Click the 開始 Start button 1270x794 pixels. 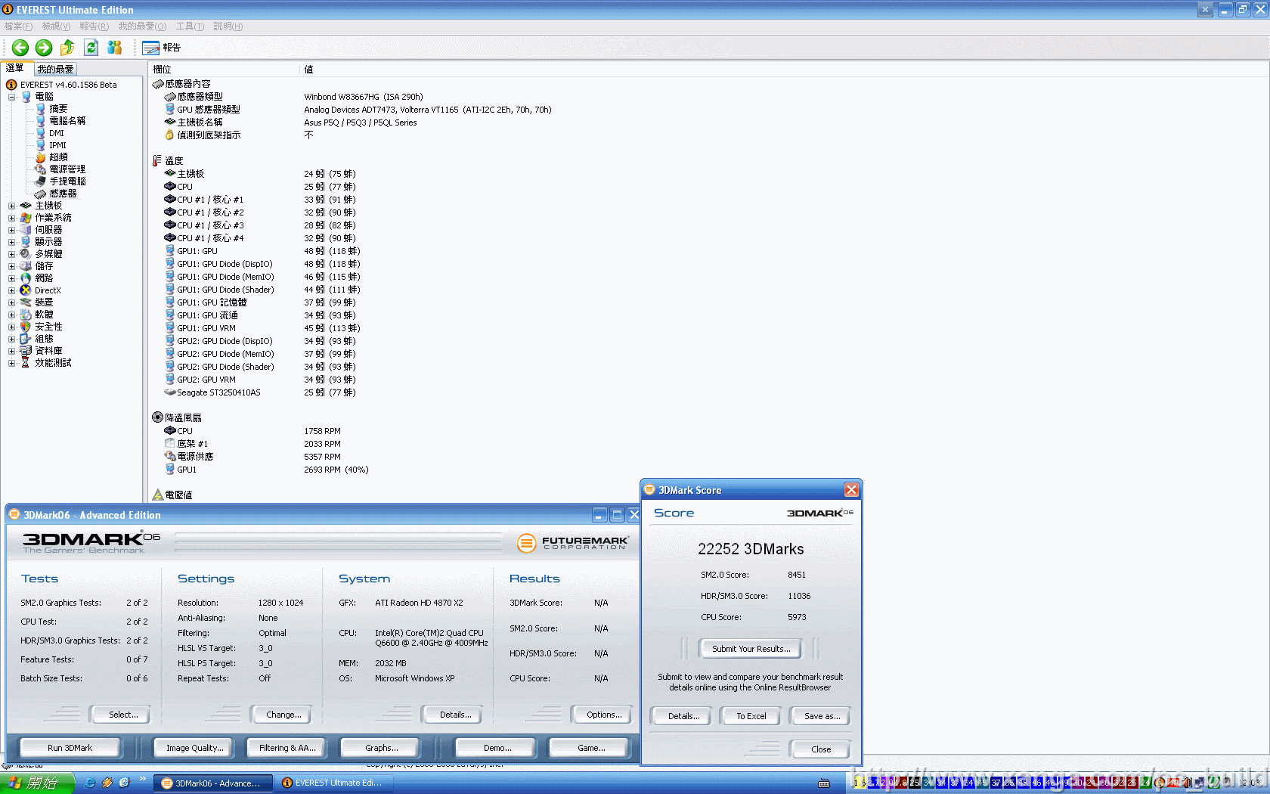pos(37,783)
